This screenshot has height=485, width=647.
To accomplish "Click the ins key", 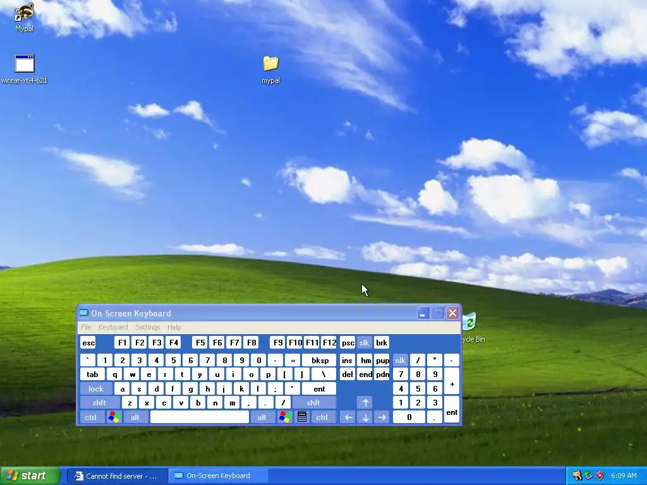I will click(348, 360).
